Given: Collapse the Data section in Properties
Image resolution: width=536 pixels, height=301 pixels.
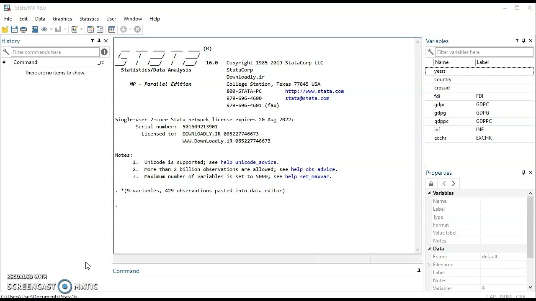Looking at the screenshot, I should click(x=429, y=249).
